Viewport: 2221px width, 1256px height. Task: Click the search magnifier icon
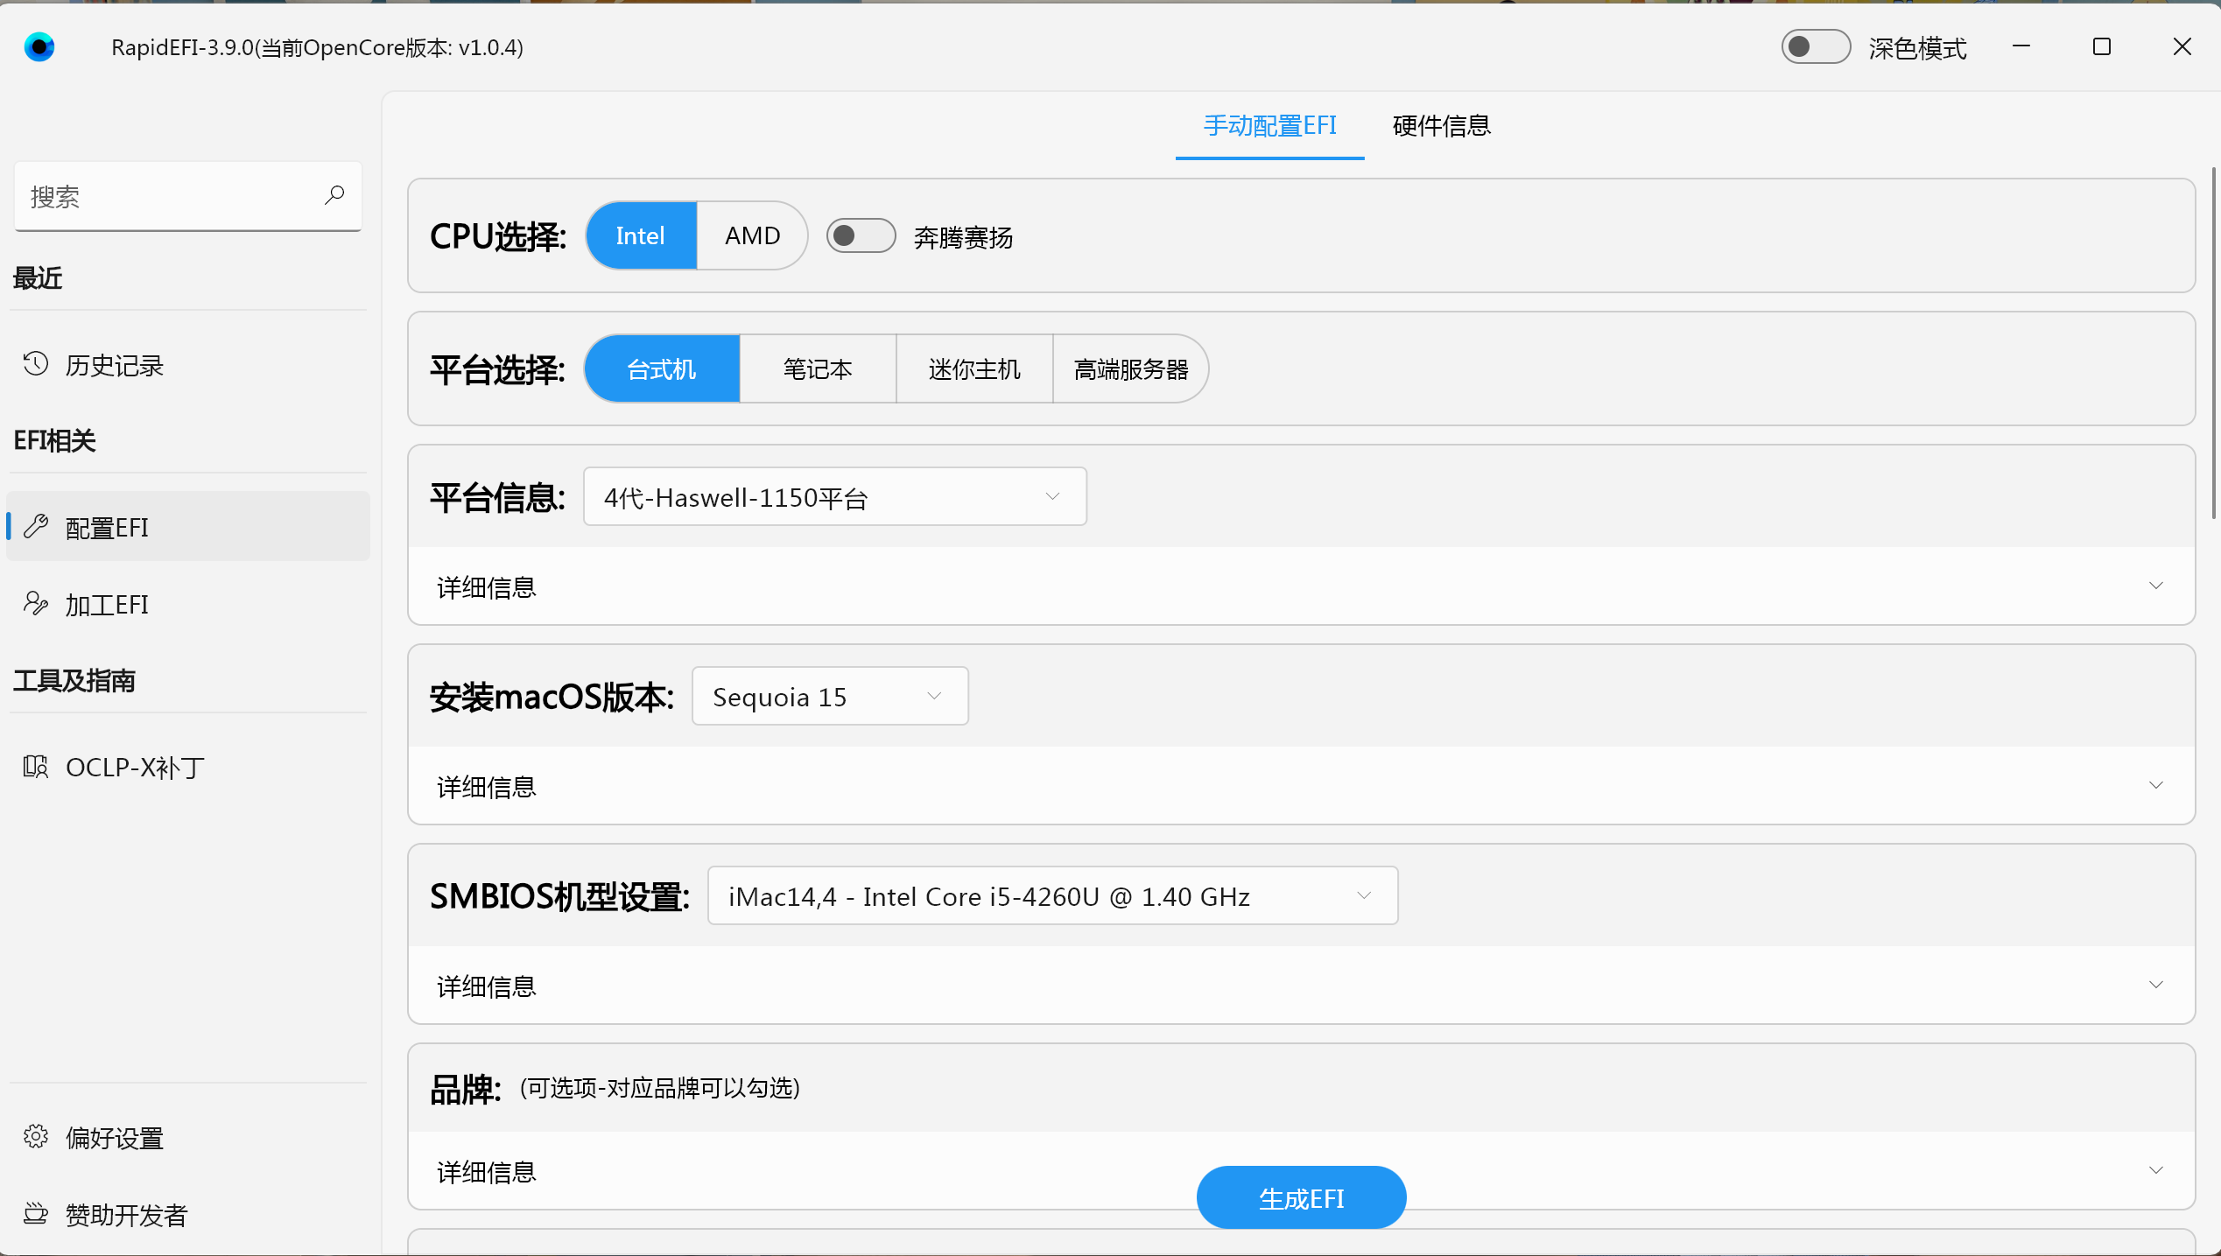click(x=334, y=195)
